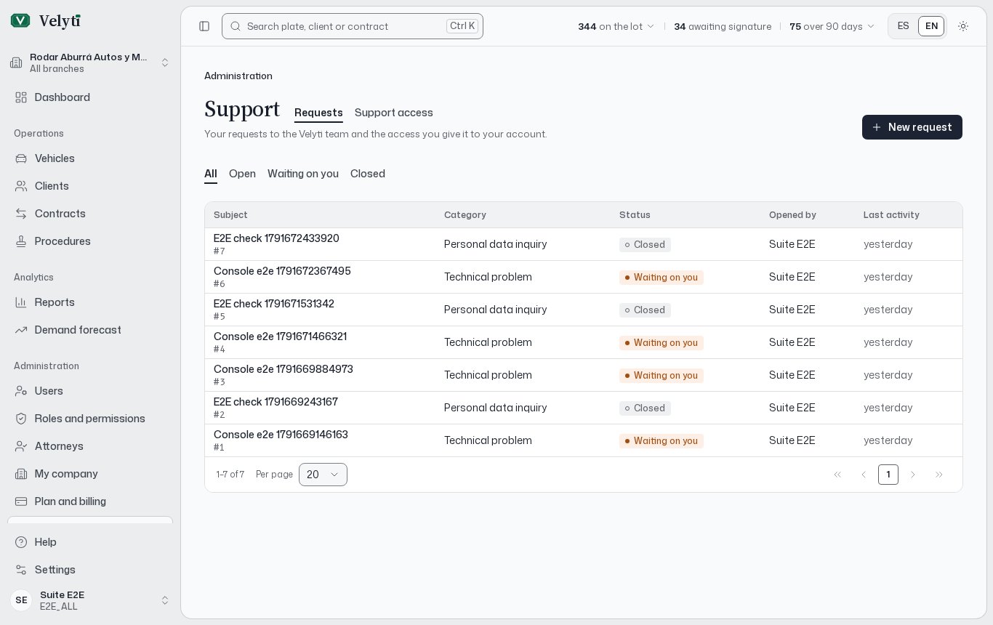Open the Clients section
993x625 pixels.
coord(90,186)
